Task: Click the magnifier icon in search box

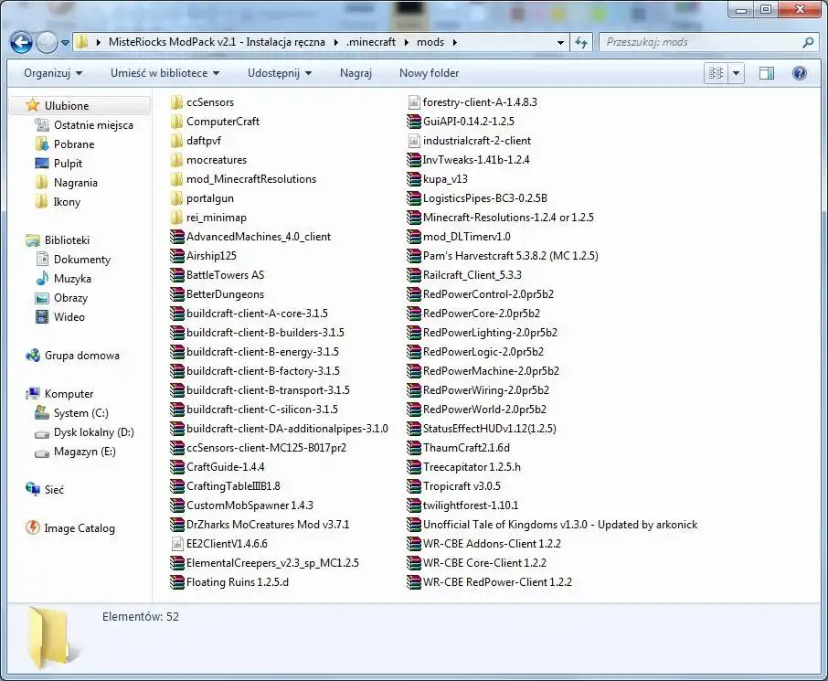Action: click(807, 42)
